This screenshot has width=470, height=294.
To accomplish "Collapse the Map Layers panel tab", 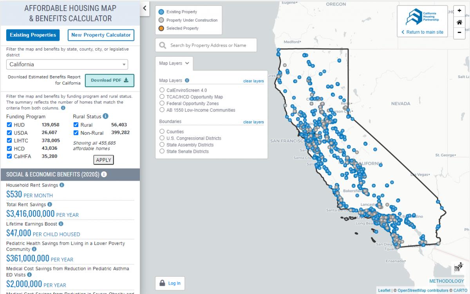I will pyautogui.click(x=174, y=63).
